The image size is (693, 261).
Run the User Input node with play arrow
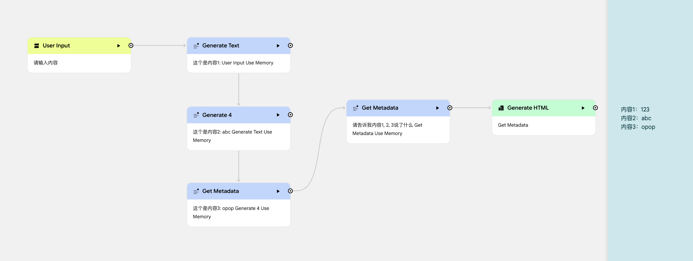[119, 46]
